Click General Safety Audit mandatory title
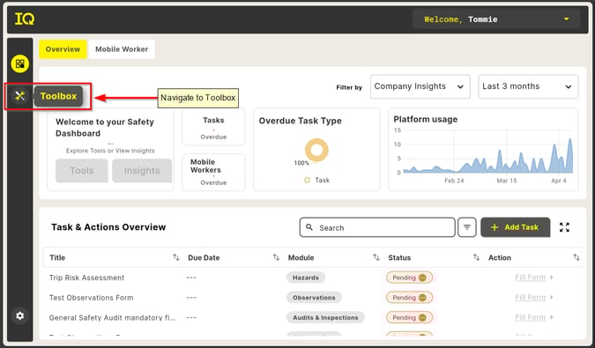Screen dimensions: 595x348 [112, 318]
